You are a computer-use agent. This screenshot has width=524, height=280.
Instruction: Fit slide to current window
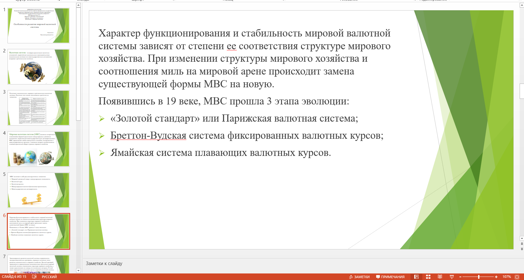click(517, 277)
